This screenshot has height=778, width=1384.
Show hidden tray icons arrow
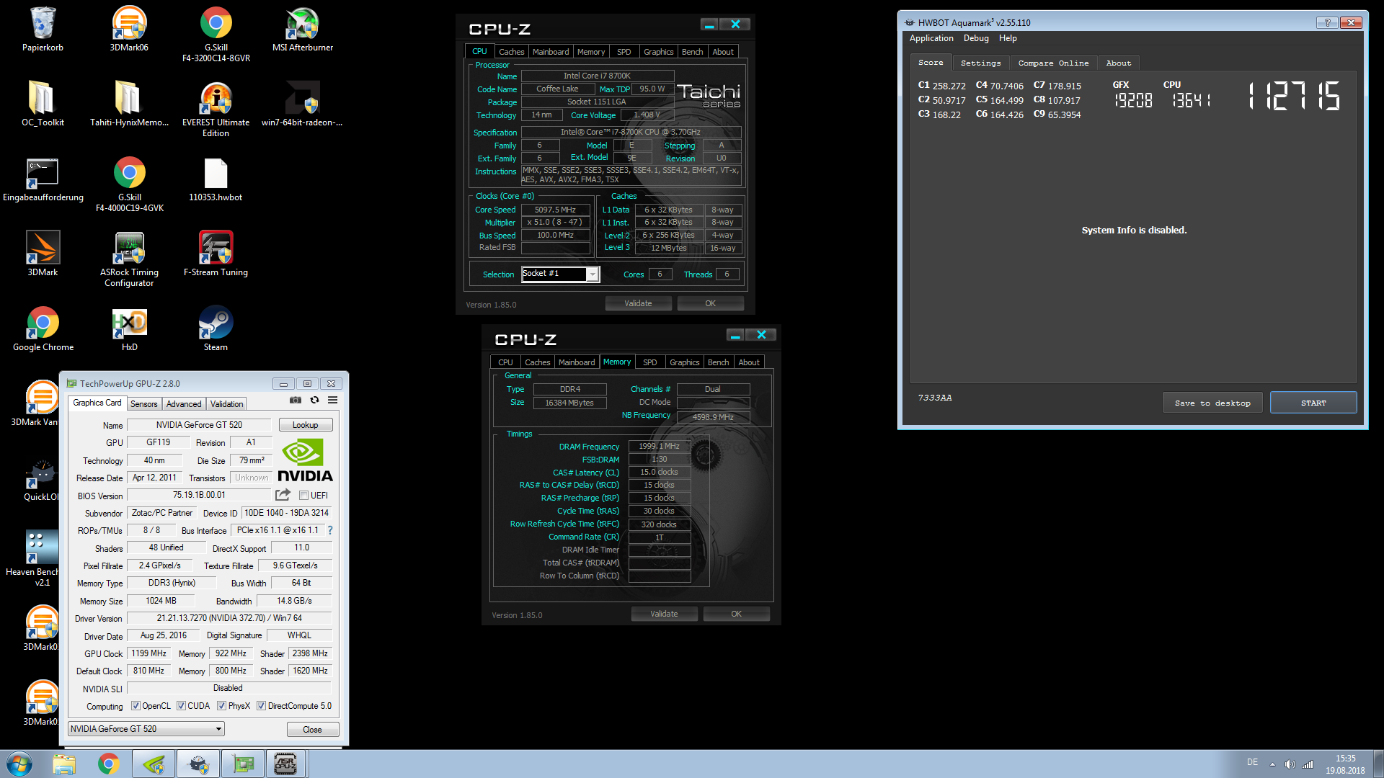coord(1272,764)
